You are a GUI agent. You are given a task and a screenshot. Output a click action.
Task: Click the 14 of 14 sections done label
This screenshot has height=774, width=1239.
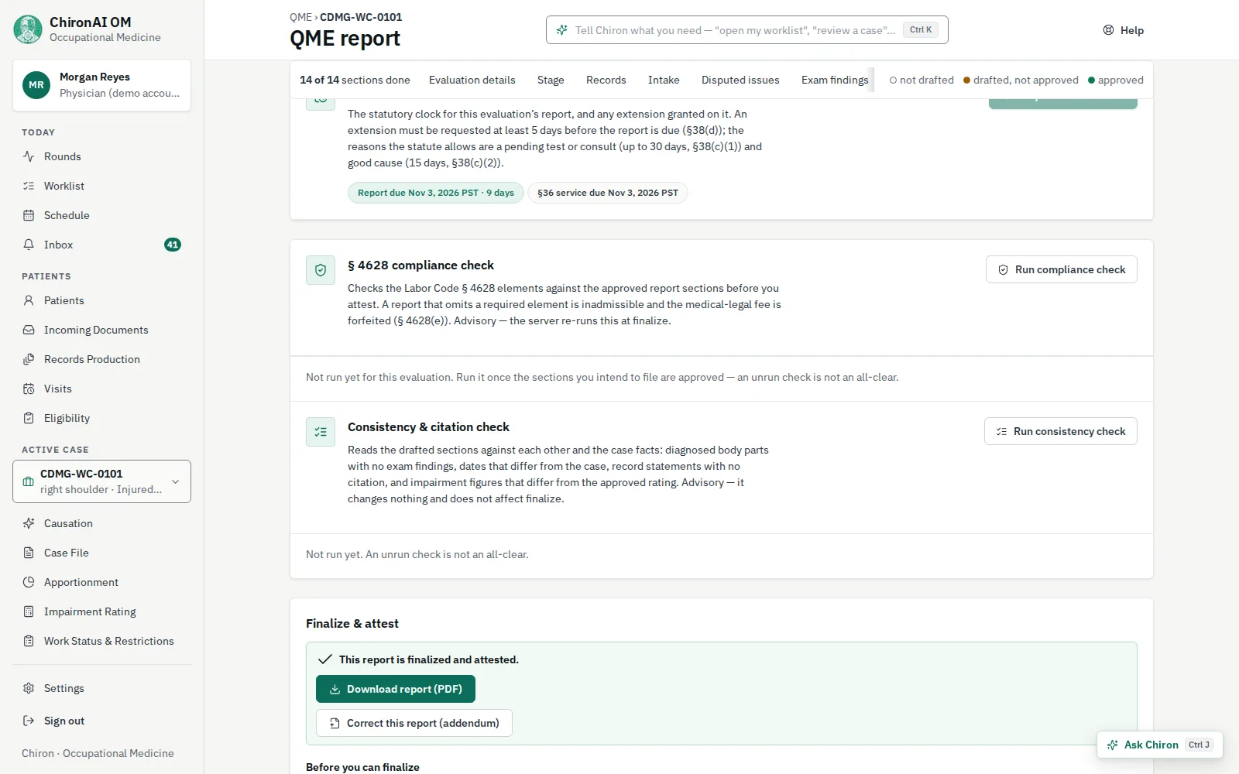[x=355, y=80]
